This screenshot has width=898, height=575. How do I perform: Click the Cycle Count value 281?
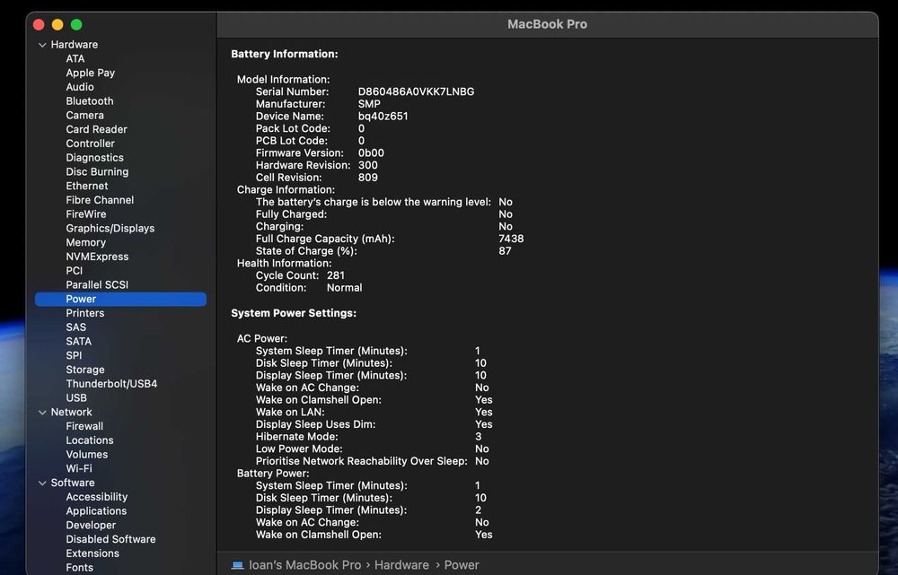point(336,275)
